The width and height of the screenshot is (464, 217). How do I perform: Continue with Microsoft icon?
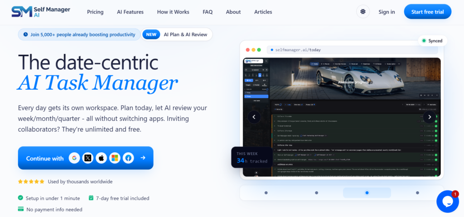(115, 158)
